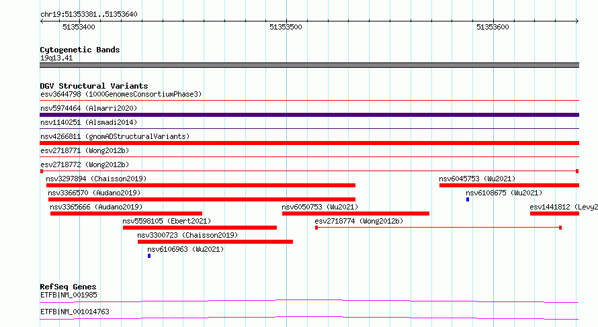Click the right arrow of the ruler
Viewport: 598px width, 327px height.
pyautogui.click(x=577, y=21)
